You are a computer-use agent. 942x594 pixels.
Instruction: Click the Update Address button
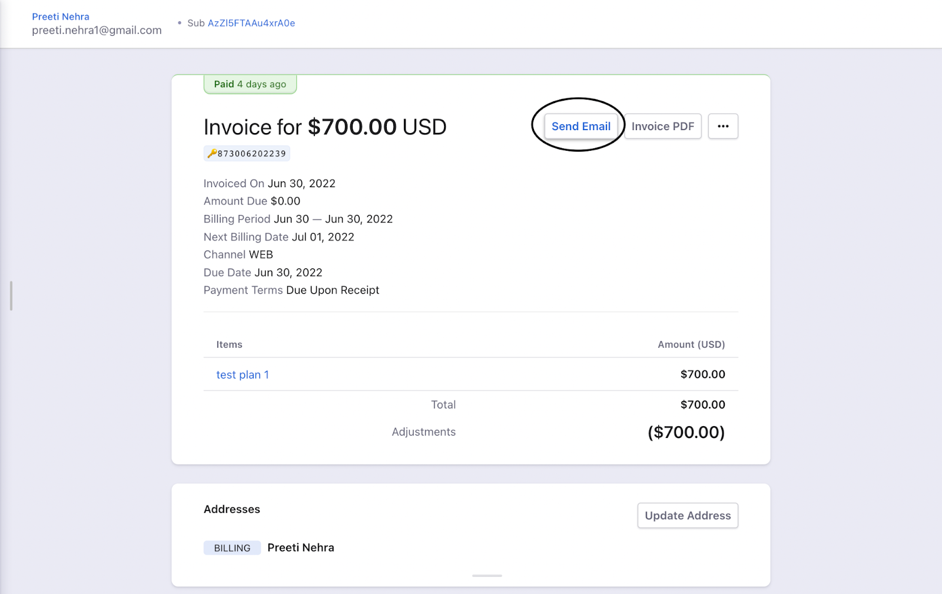pyautogui.click(x=687, y=516)
